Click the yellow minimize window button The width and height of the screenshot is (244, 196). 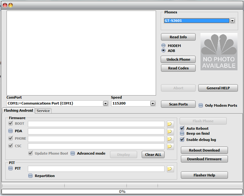click(11, 5)
